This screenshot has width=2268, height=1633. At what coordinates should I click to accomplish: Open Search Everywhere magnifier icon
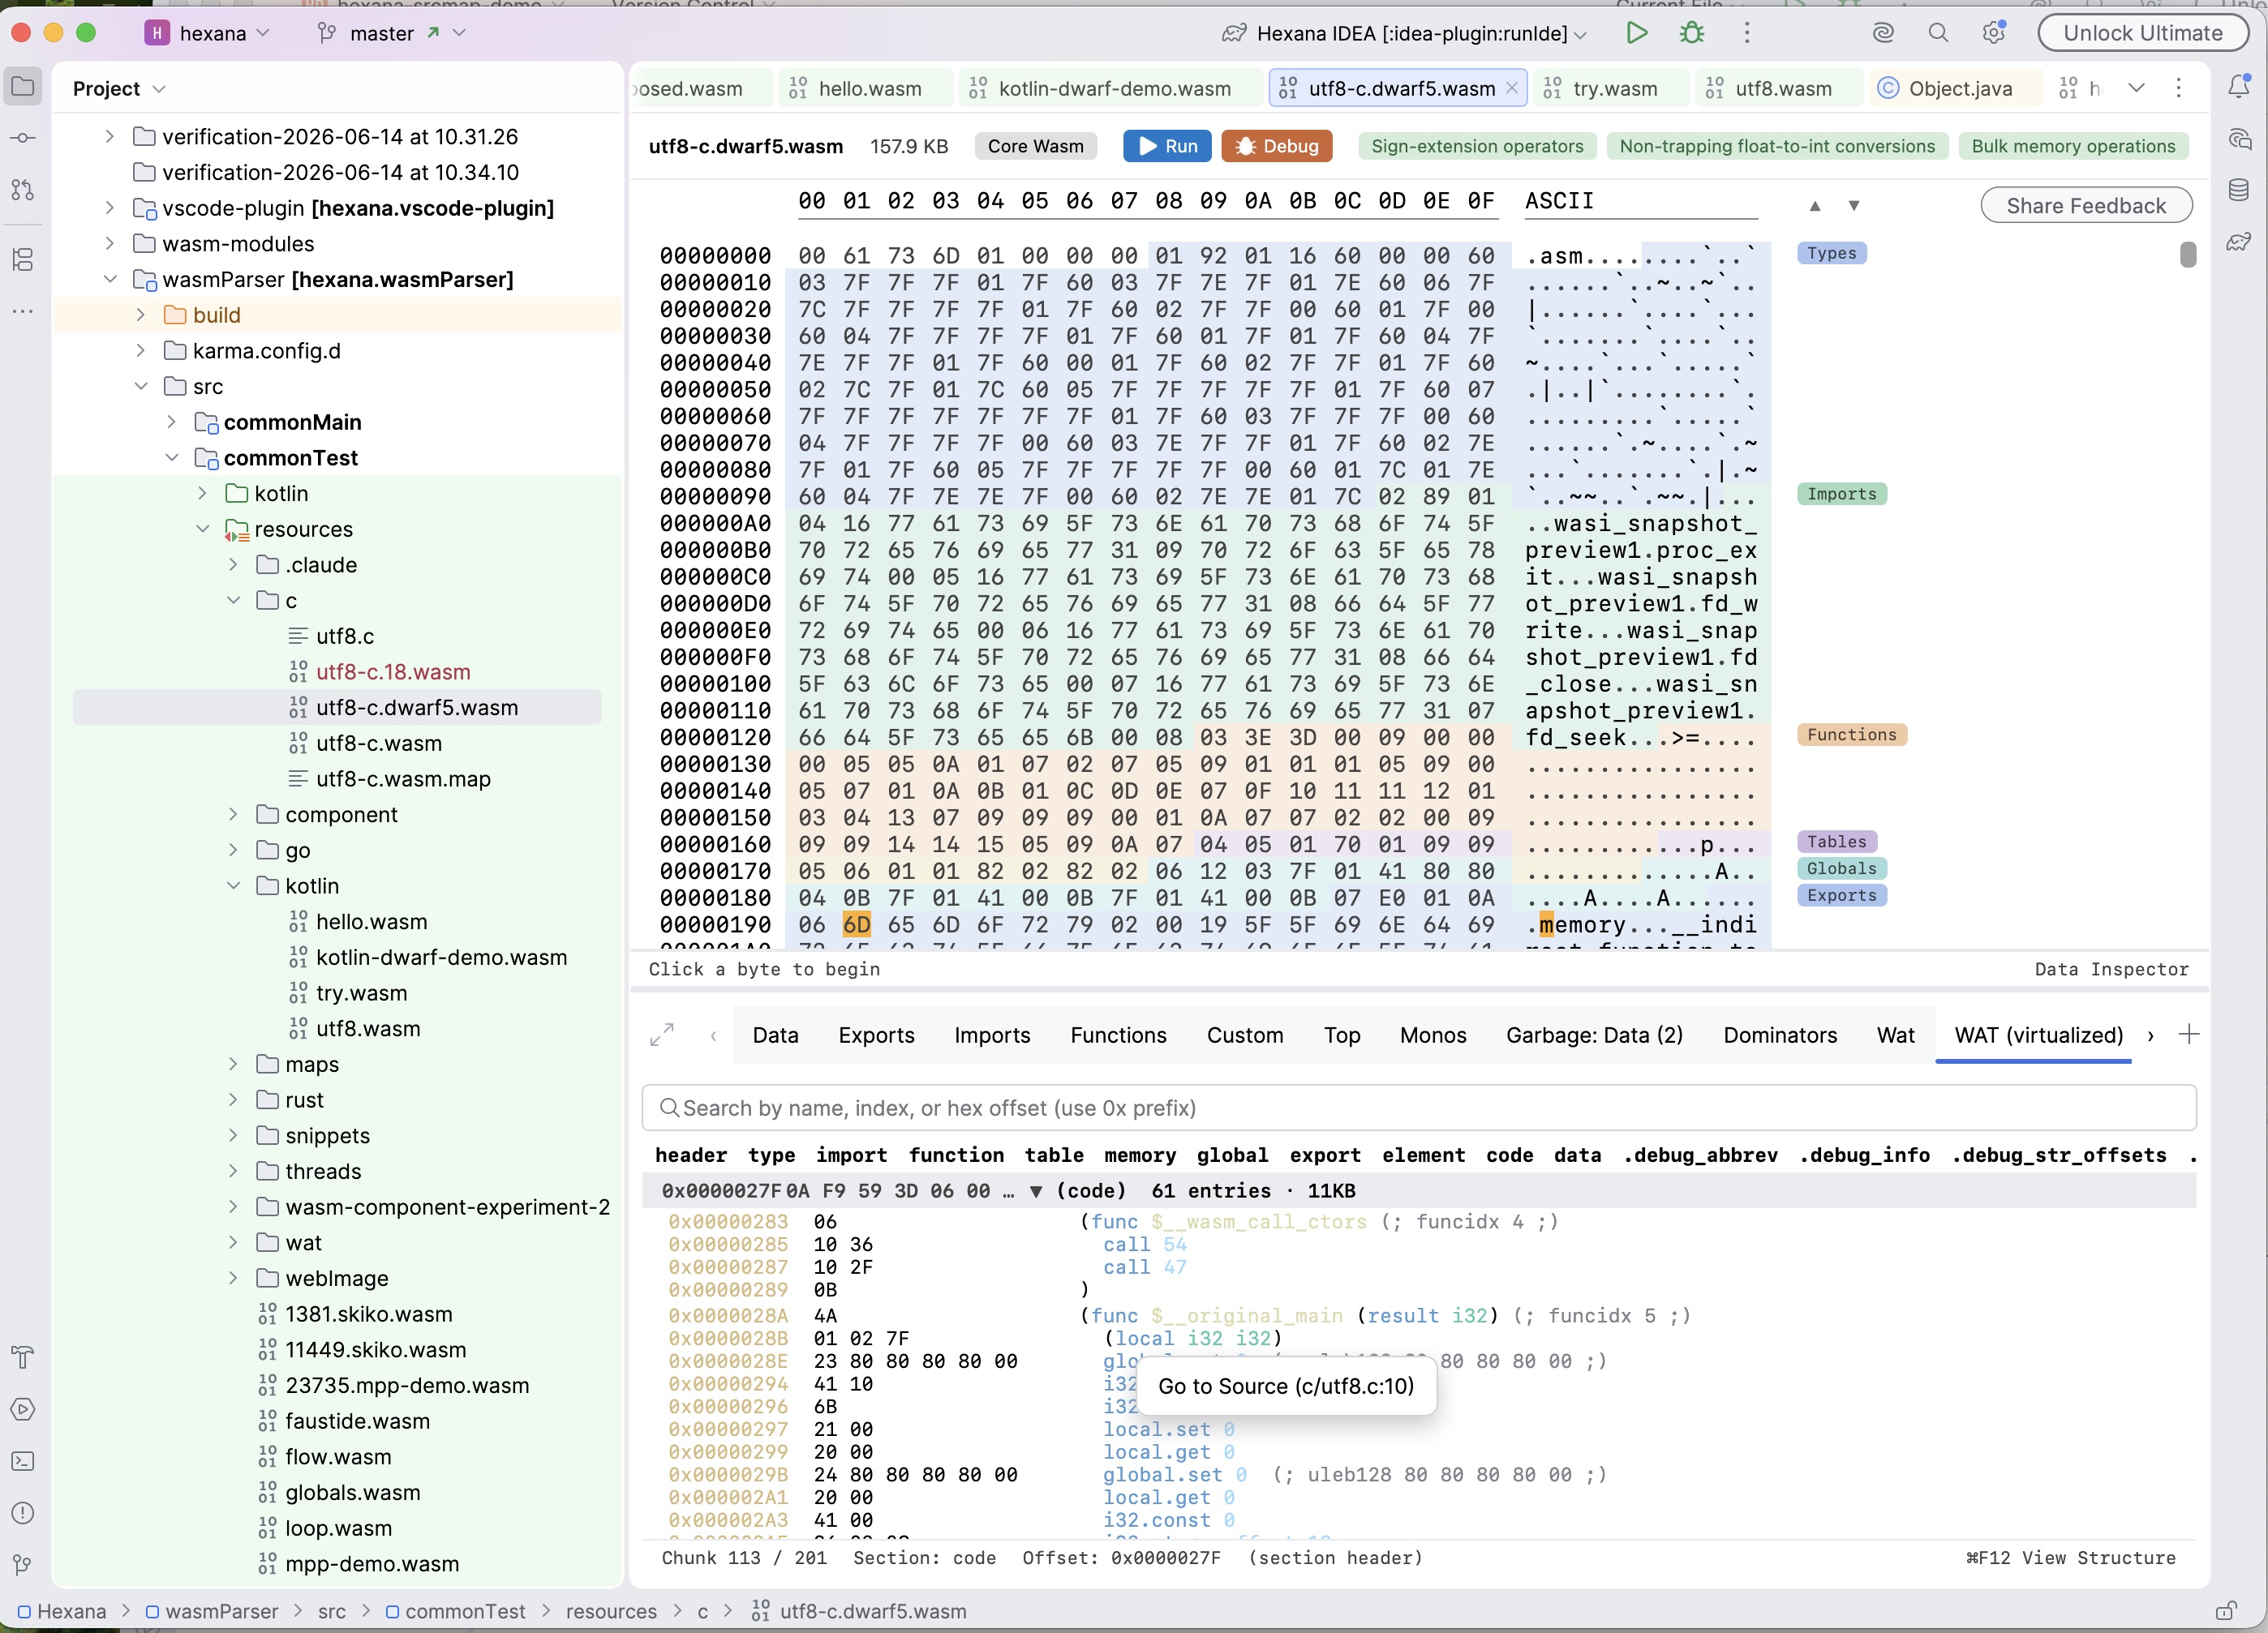pos(1938,33)
